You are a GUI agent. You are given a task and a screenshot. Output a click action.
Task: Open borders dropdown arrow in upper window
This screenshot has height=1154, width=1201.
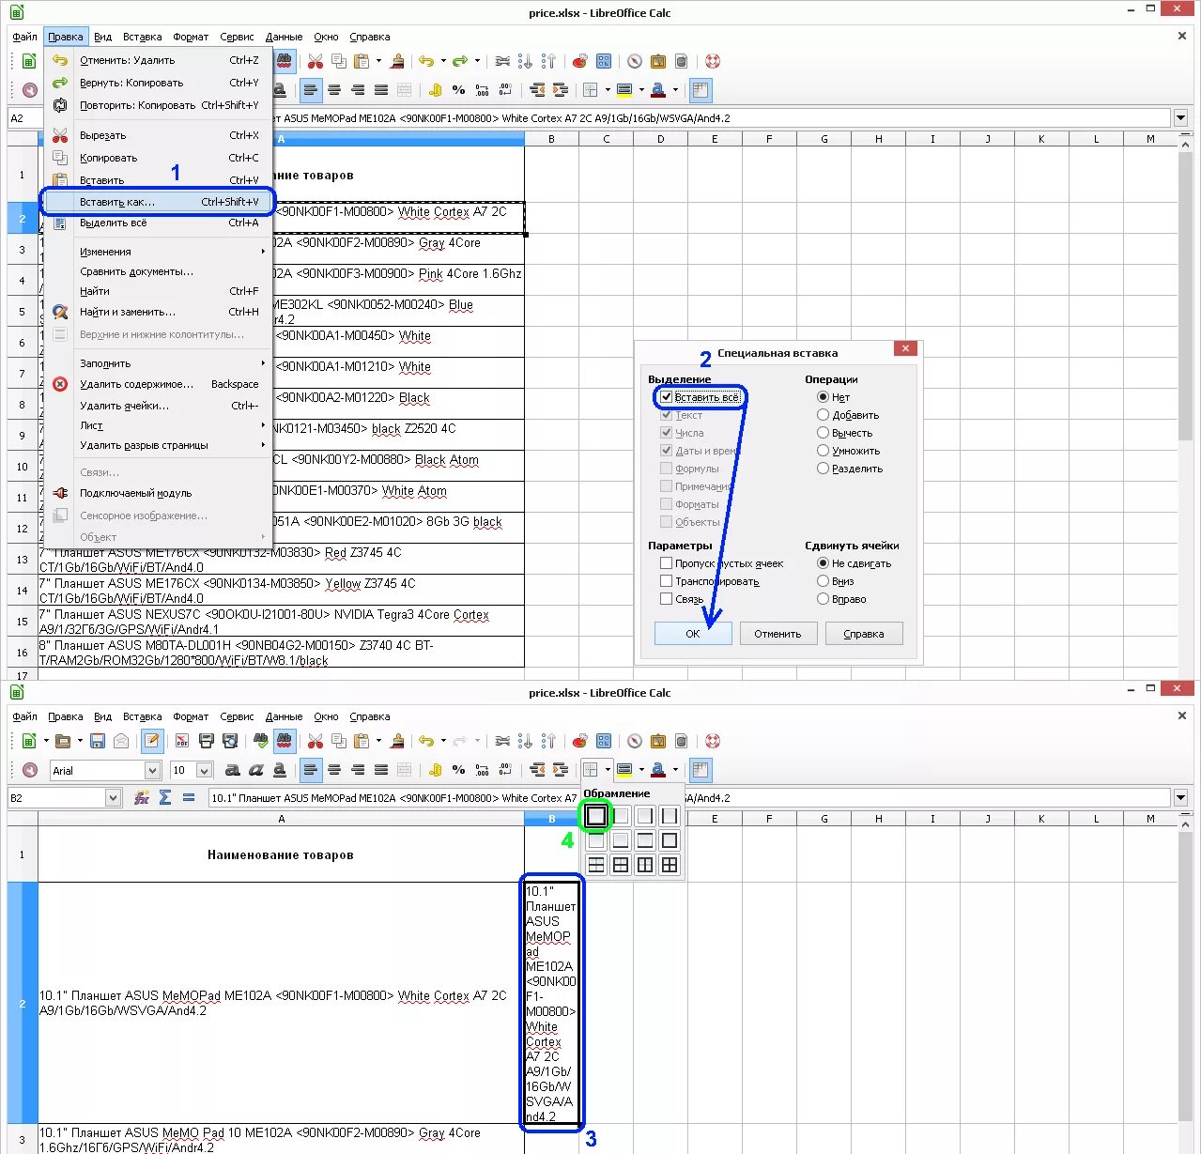pyautogui.click(x=608, y=90)
